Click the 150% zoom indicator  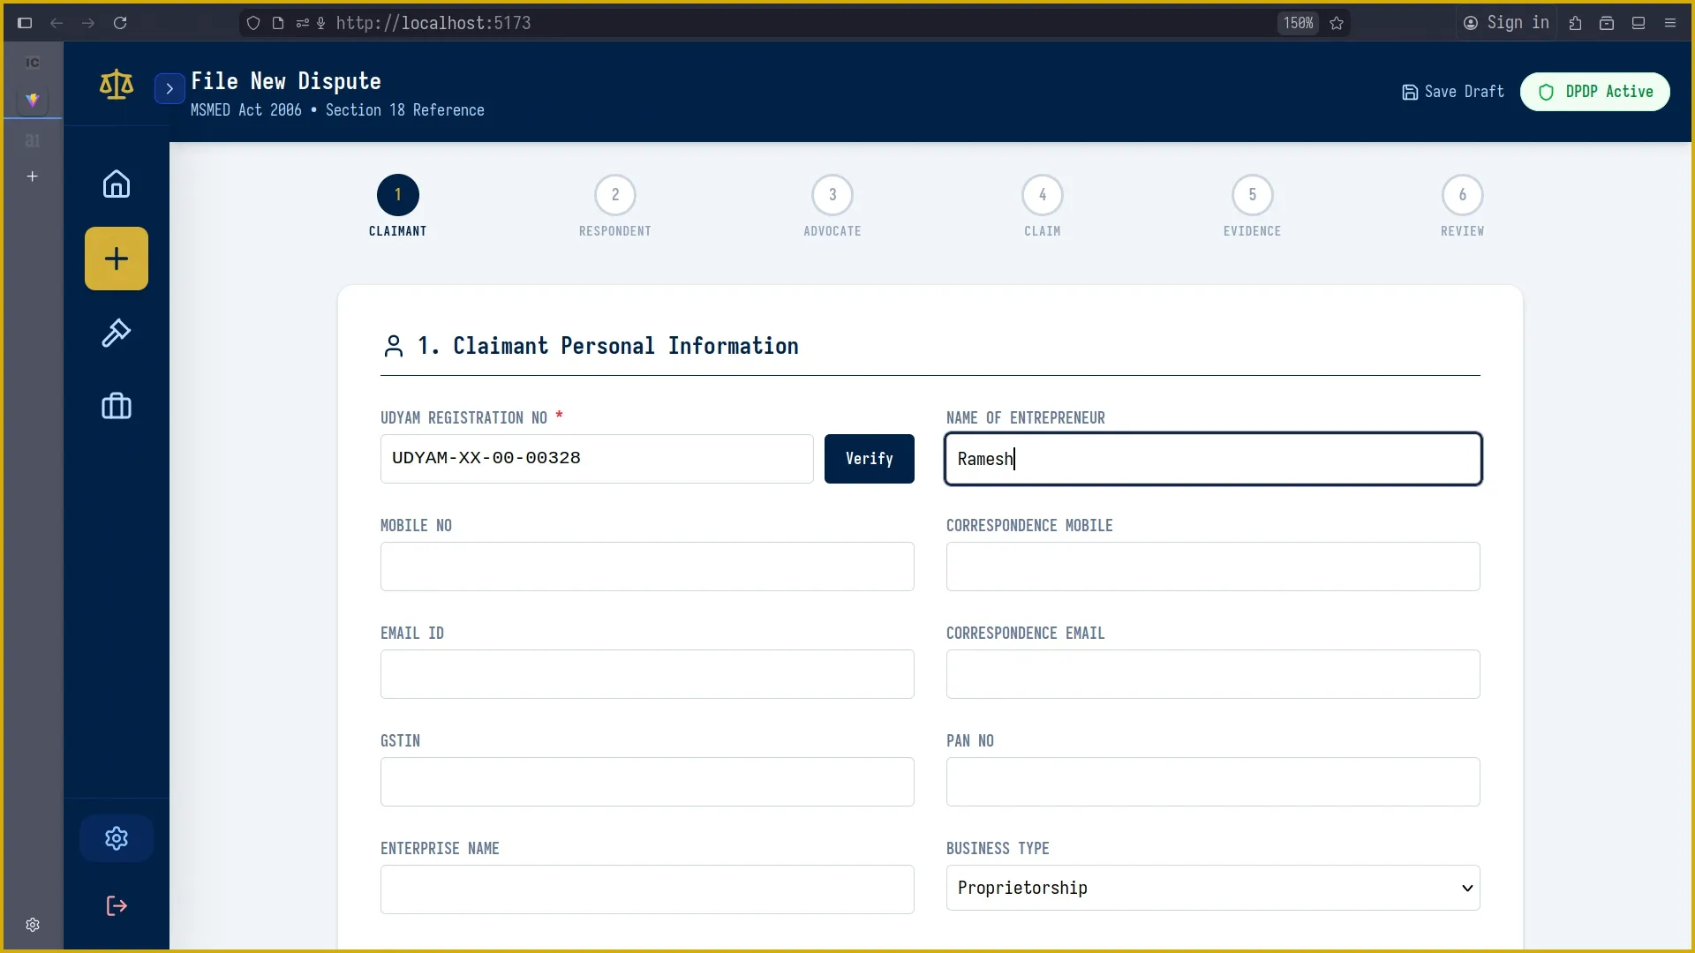point(1297,23)
